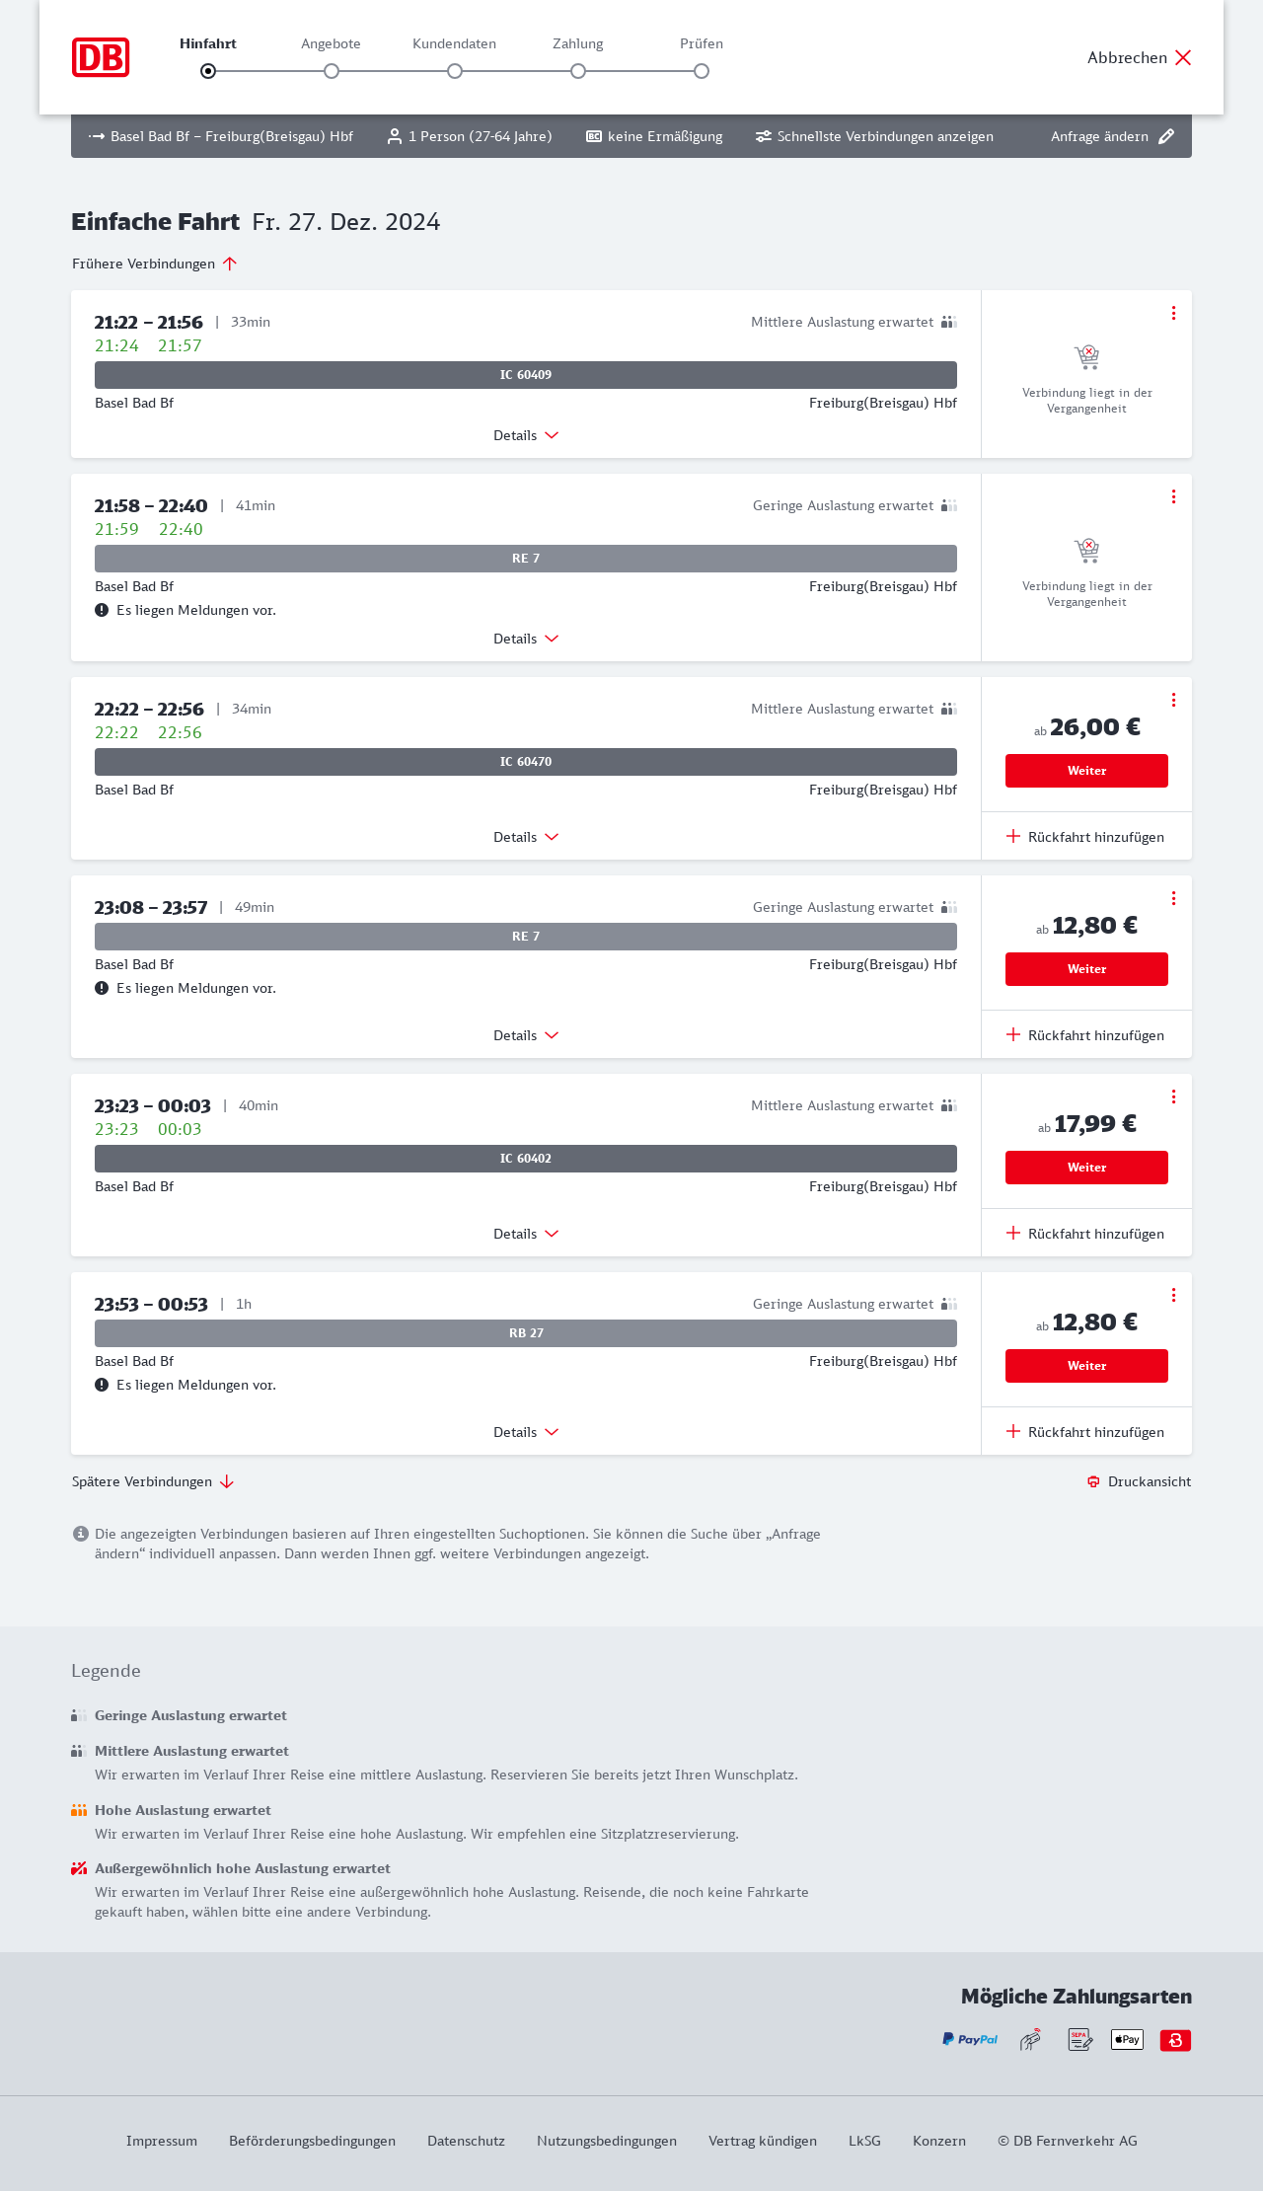This screenshot has height=2191, width=1263.
Task: Click the Anfrage ändern pencil icon
Action: tap(1166, 136)
